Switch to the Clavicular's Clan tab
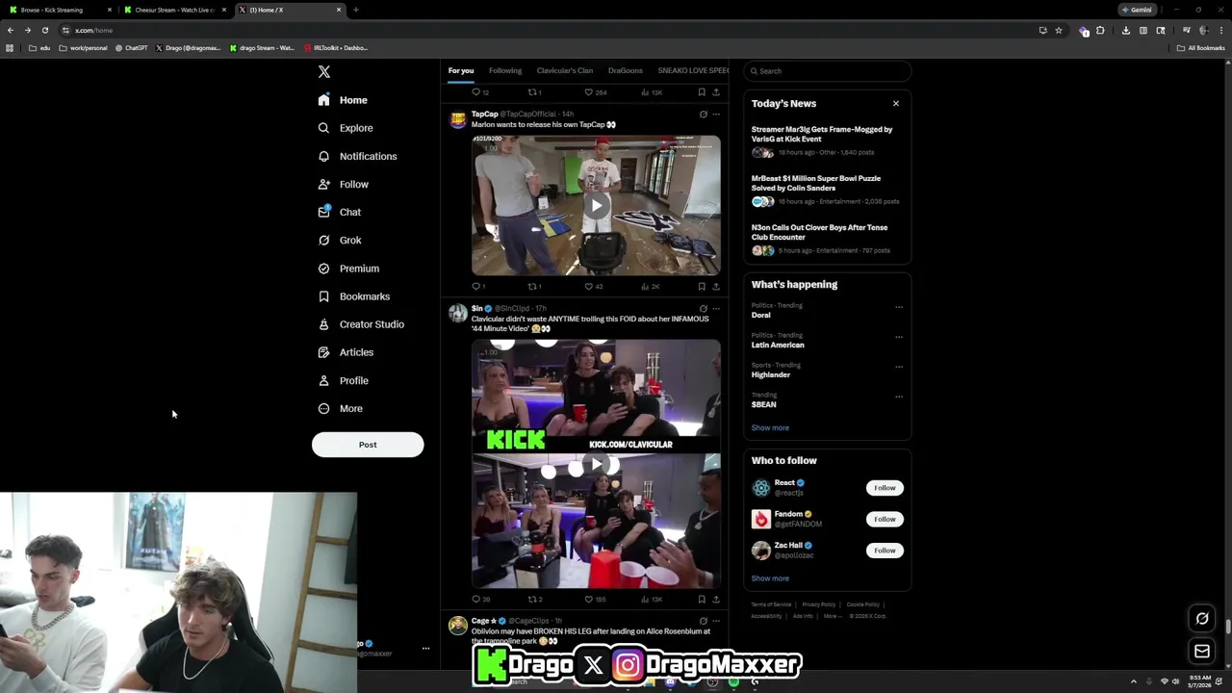Screen dimensions: 1232x693 pyautogui.click(x=565, y=70)
